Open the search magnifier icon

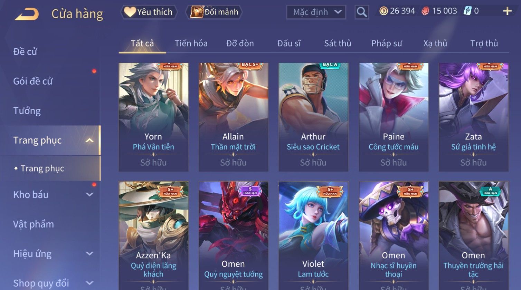pyautogui.click(x=362, y=12)
